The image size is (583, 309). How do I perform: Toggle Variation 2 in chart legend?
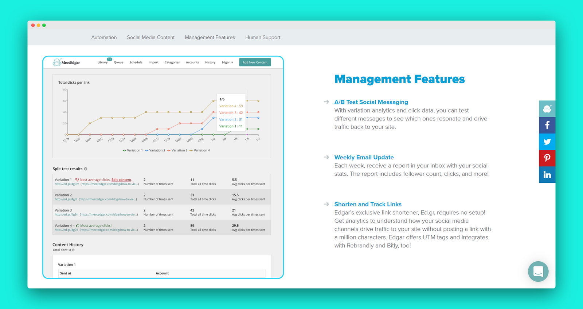coord(155,150)
